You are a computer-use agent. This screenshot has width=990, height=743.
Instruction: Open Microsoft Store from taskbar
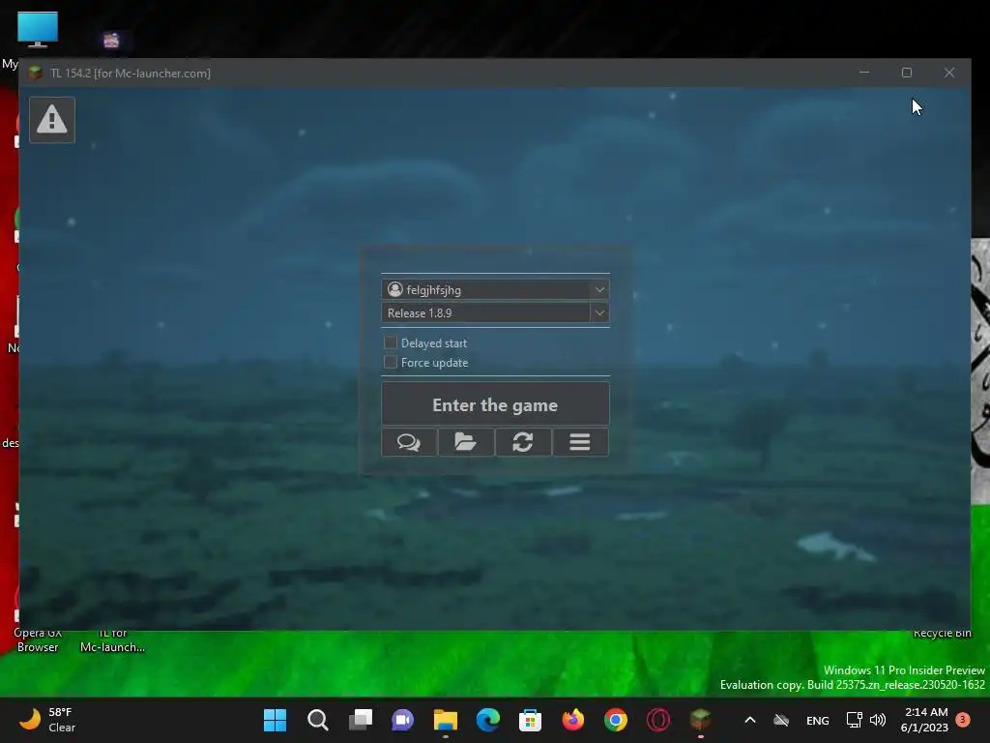pyautogui.click(x=531, y=720)
